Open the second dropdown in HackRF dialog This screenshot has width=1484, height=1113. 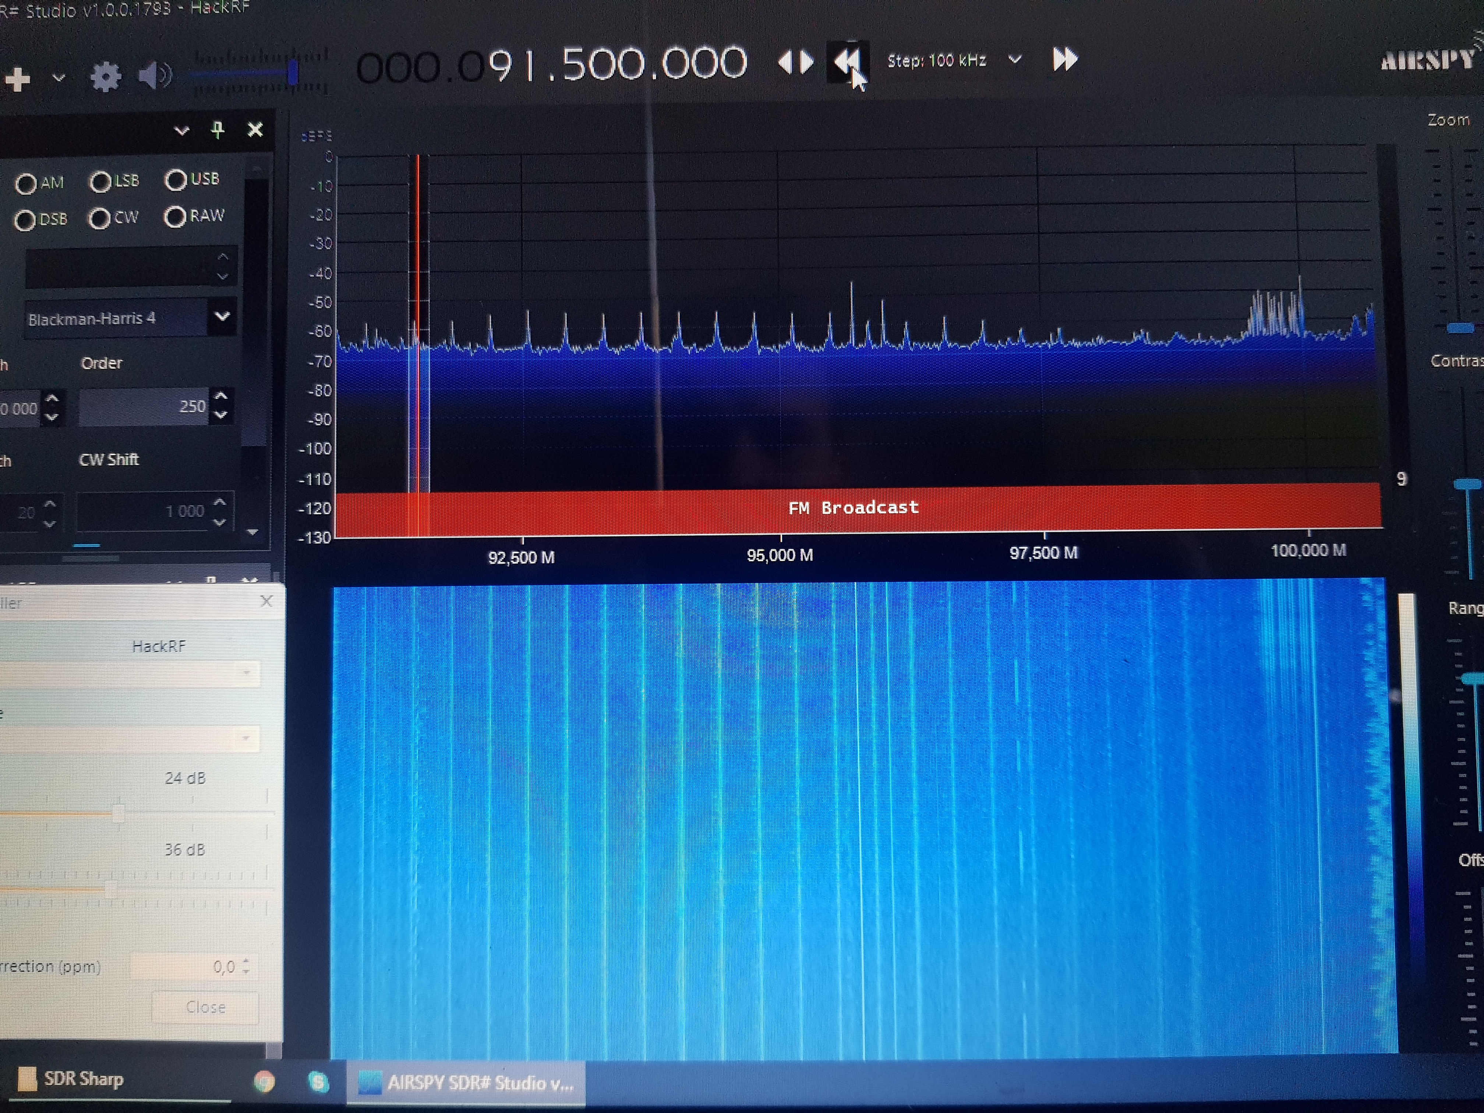245,739
